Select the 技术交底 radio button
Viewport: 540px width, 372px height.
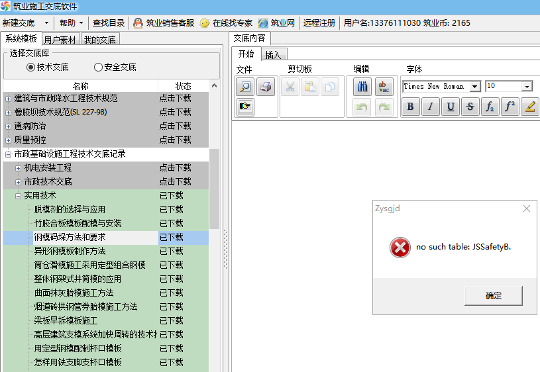[x=31, y=67]
